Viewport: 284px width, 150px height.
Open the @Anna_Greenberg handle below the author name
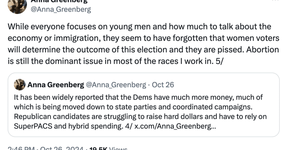[61, 9]
